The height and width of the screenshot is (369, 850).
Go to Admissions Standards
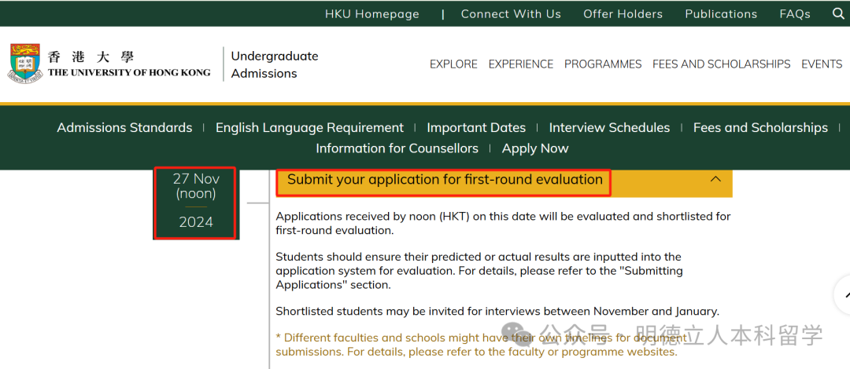tap(124, 128)
